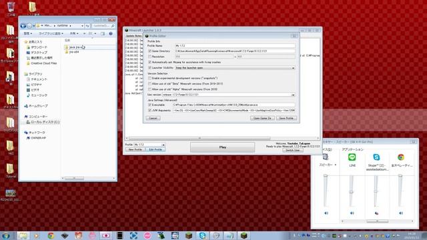The height and width of the screenshot is (240, 427).
Task: Allow use of old Beta Minecraft versions
Action: [149, 83]
